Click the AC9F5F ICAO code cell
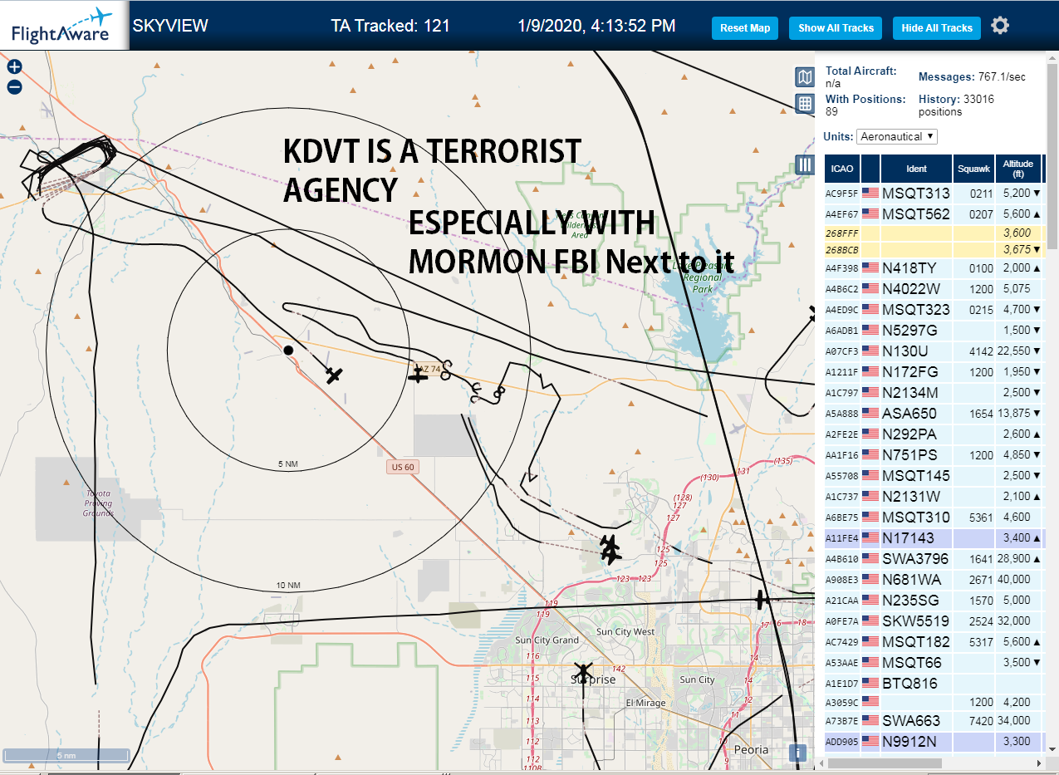This screenshot has height=775, width=1059. point(842,194)
